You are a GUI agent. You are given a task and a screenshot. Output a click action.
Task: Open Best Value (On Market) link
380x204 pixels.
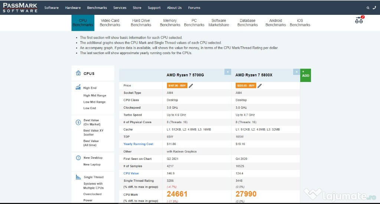click(92, 122)
